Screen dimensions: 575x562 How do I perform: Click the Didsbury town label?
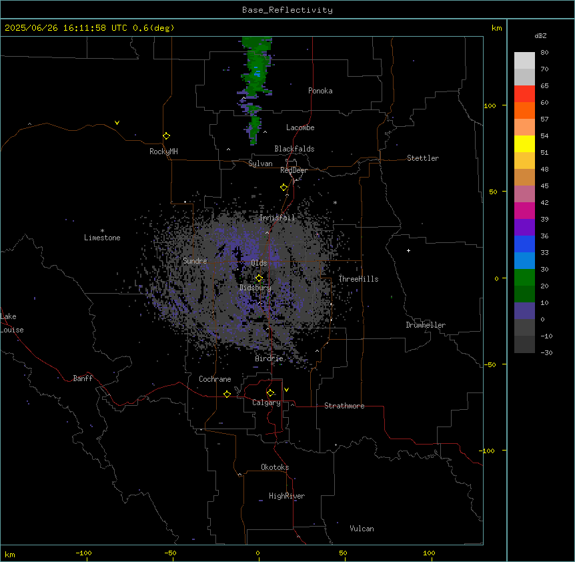click(255, 288)
